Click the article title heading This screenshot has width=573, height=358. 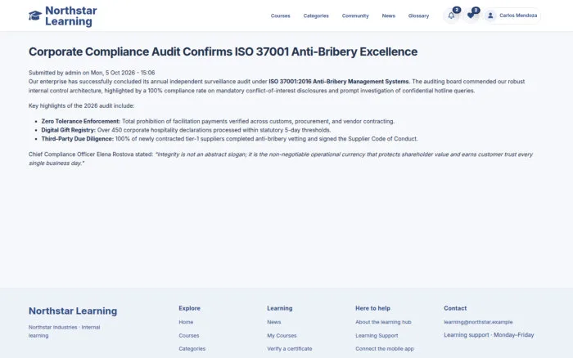coord(223,51)
